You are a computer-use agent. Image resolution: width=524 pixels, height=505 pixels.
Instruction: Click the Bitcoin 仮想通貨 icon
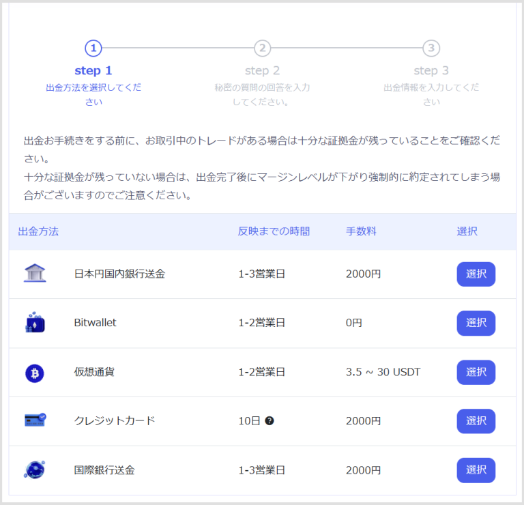click(35, 372)
